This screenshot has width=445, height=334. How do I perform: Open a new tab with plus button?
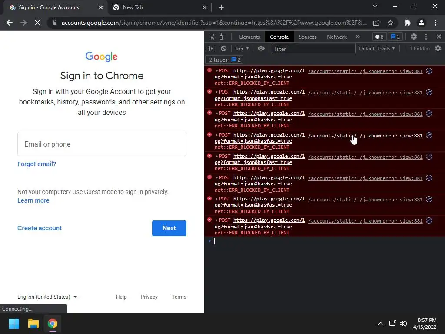221,7
